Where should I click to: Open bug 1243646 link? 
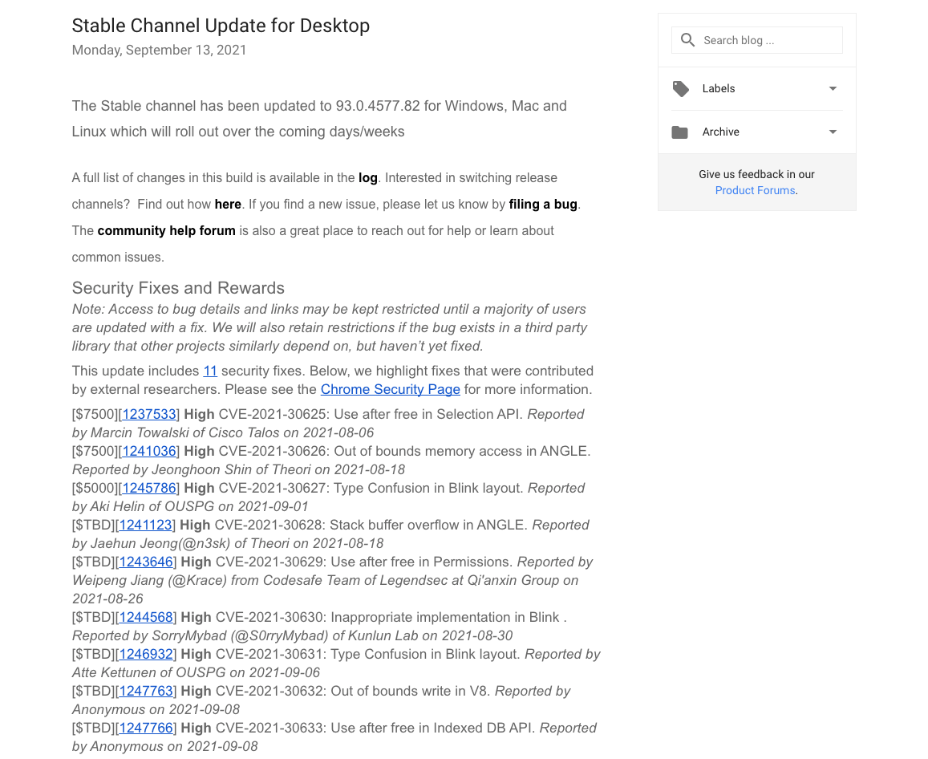(146, 562)
